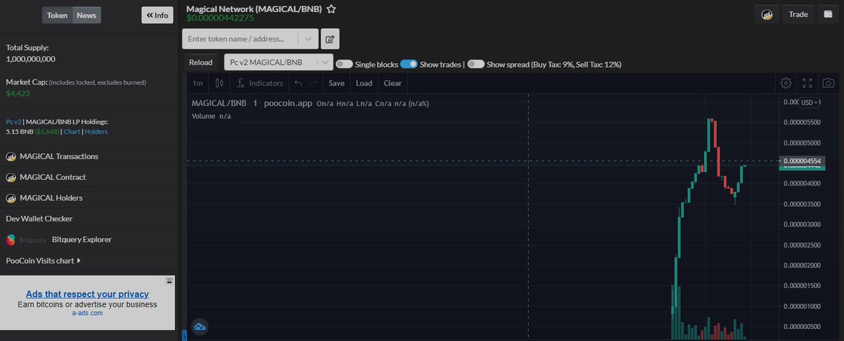
Task: Click the MAGICAL Holders chart icon
Action: tap(11, 198)
